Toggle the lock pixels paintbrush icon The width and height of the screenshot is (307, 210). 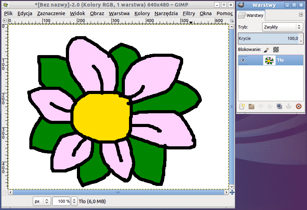(x=266, y=50)
